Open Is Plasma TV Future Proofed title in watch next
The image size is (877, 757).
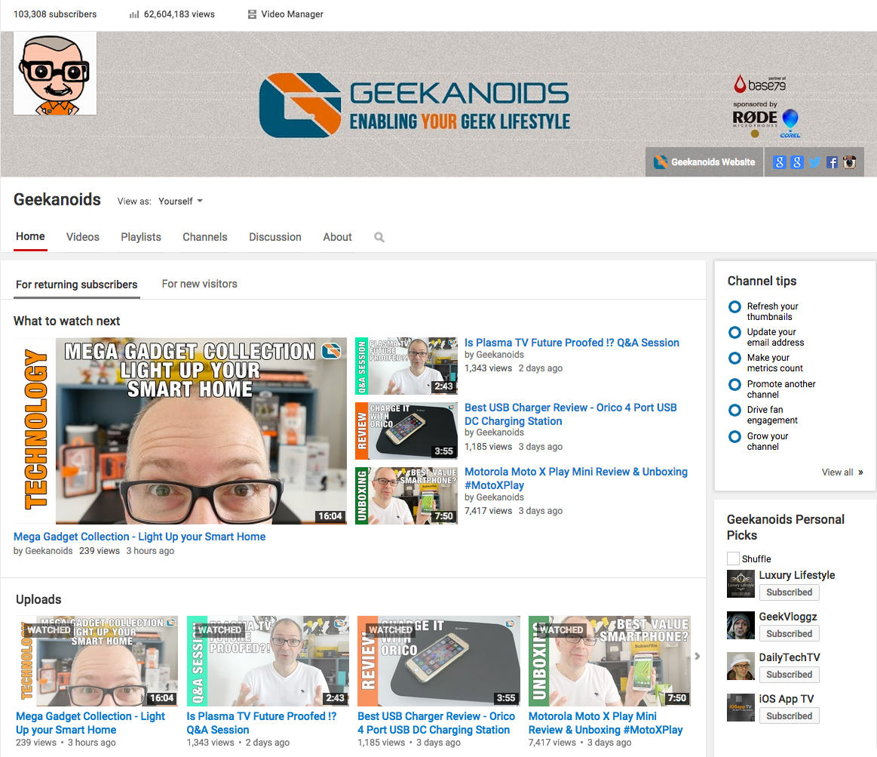(x=572, y=343)
